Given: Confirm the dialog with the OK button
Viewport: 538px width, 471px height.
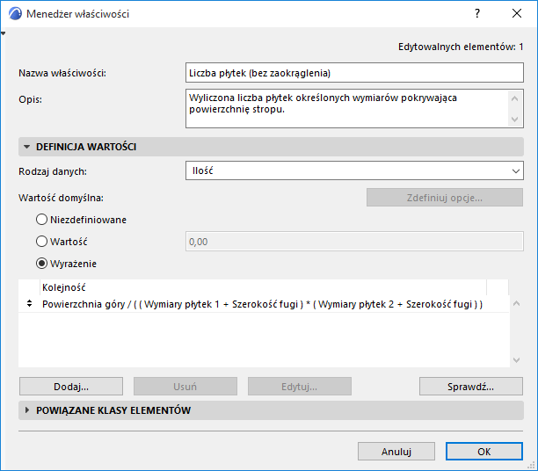Looking at the screenshot, I should (x=484, y=452).
